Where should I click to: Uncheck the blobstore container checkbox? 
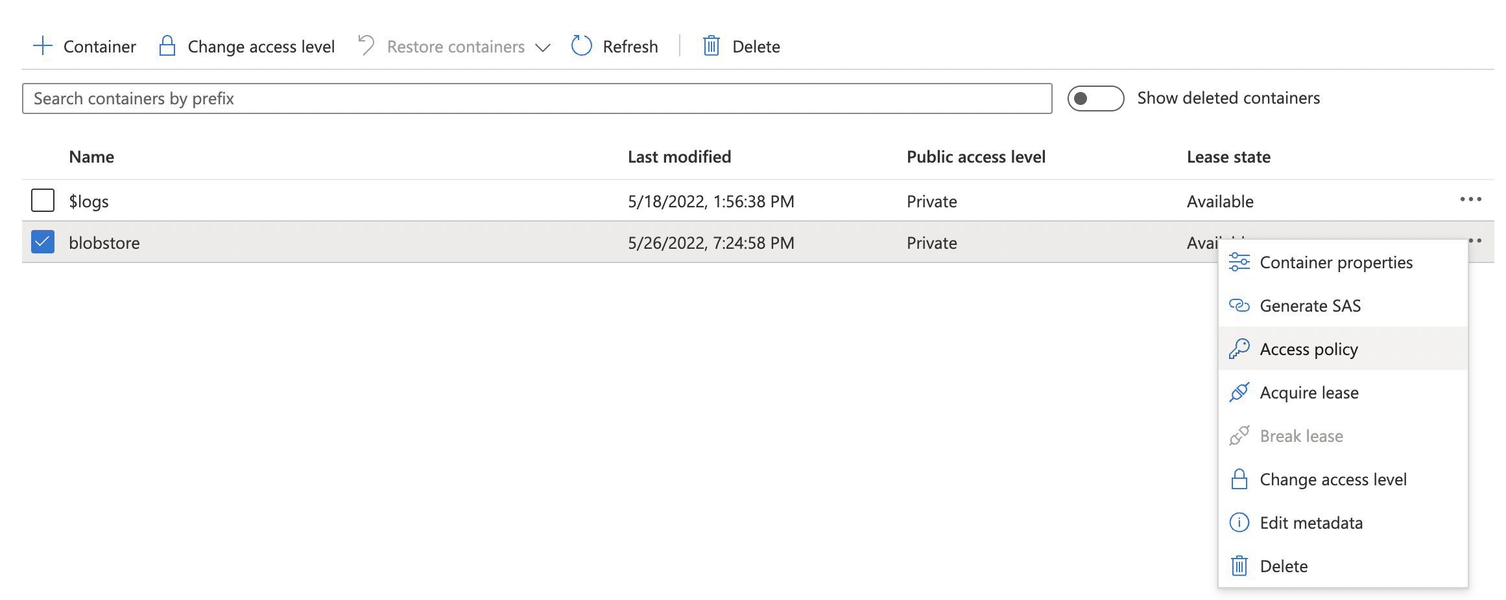pyautogui.click(x=43, y=242)
